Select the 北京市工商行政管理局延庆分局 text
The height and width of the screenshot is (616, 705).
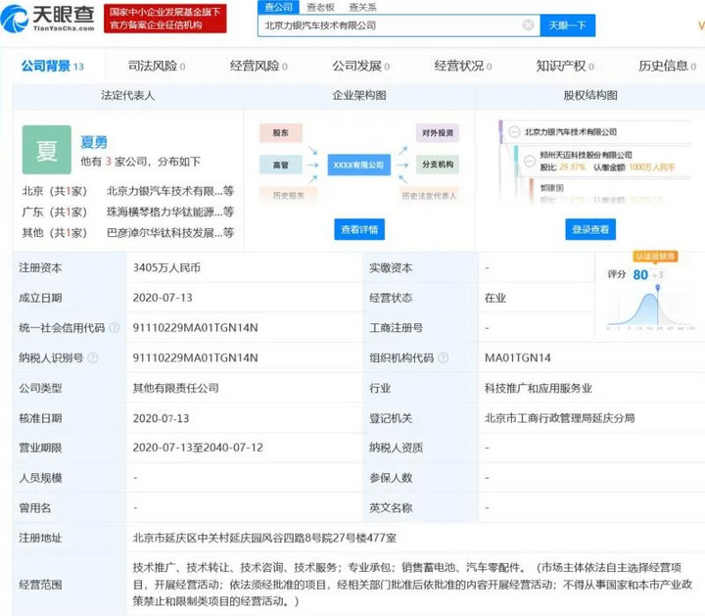[x=559, y=418]
